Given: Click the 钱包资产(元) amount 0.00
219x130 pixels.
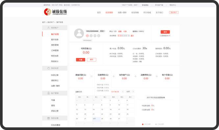Looking at the screenshot, I should (x=124, y=78).
